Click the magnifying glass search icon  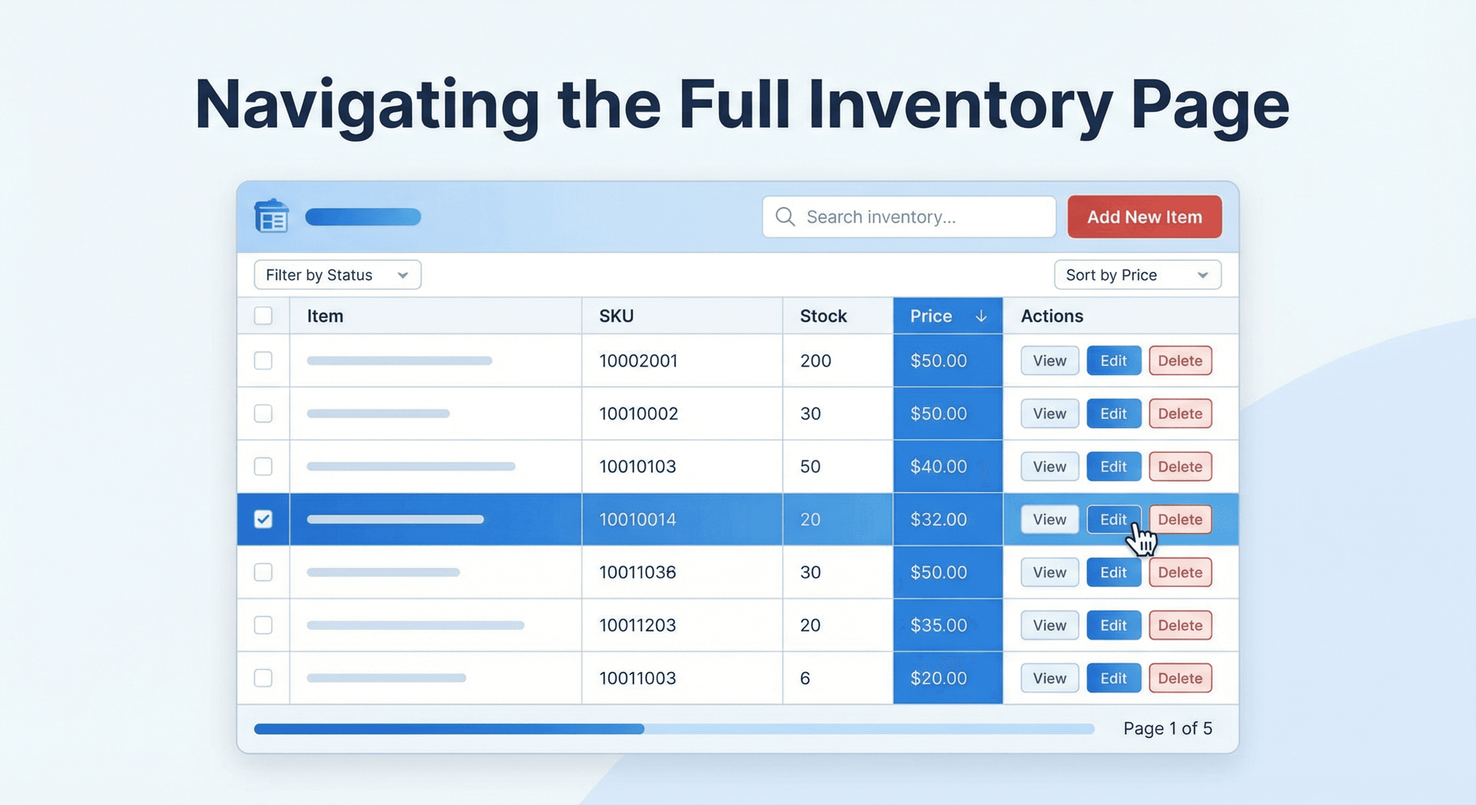pos(785,216)
